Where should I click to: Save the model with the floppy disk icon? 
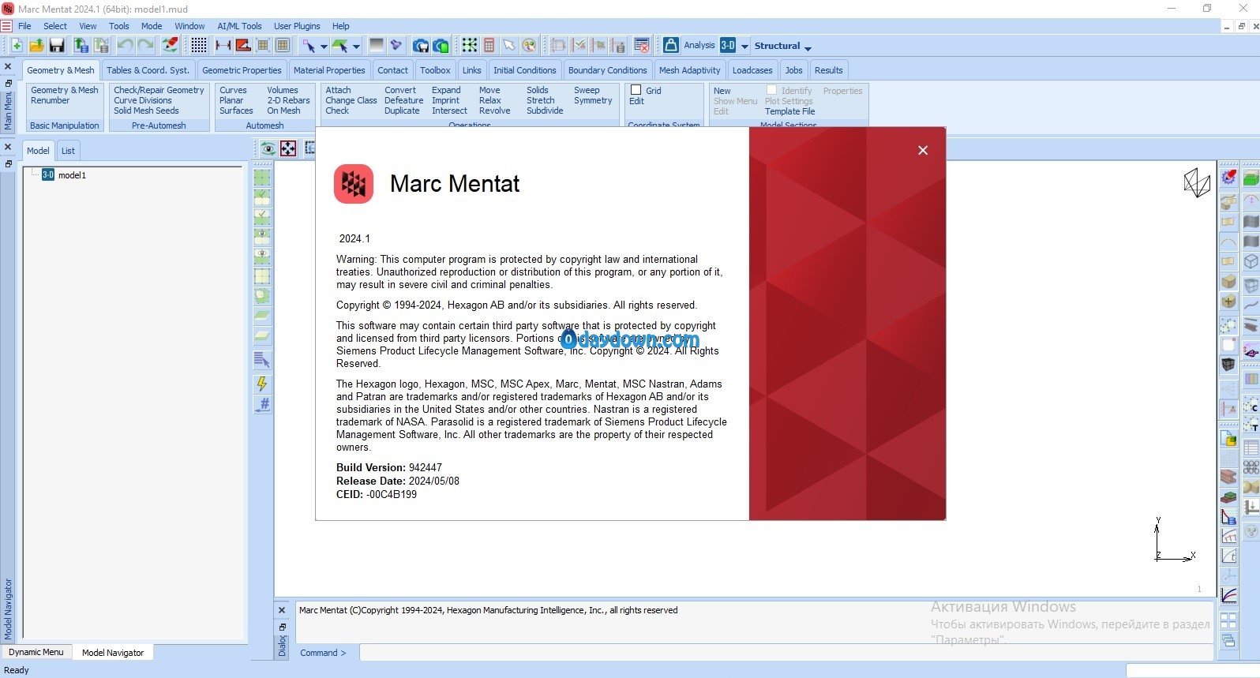pyautogui.click(x=57, y=46)
